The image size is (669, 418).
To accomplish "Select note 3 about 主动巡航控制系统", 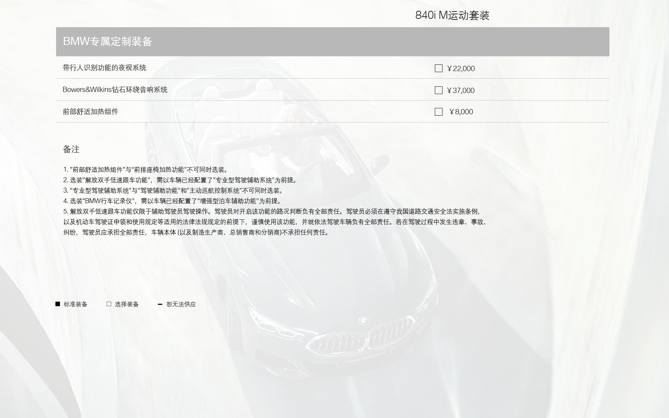I will click(174, 191).
